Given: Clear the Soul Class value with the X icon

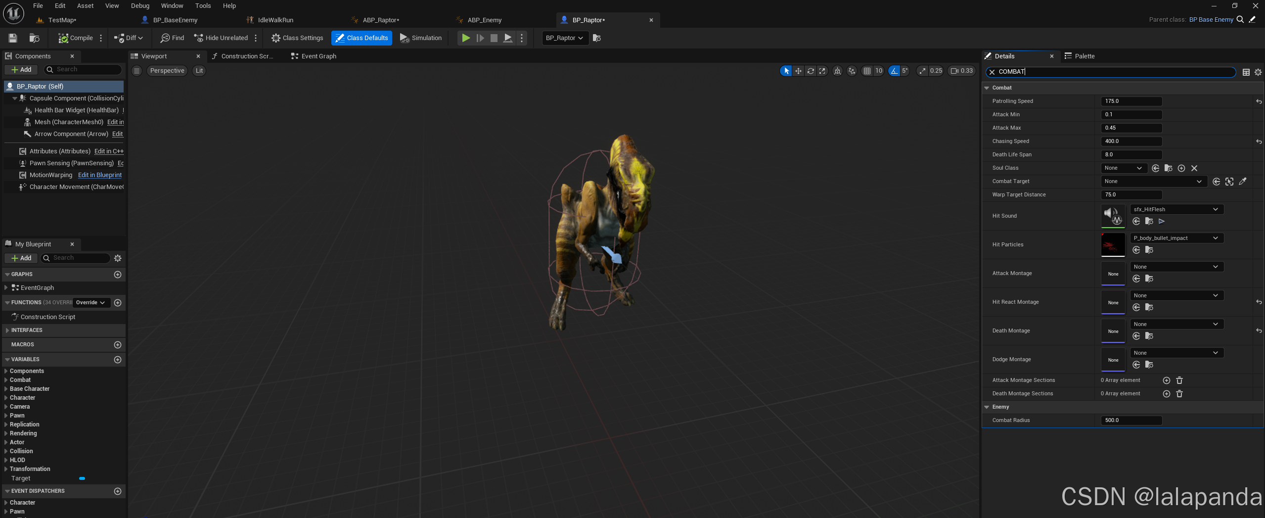Looking at the screenshot, I should click(1194, 168).
